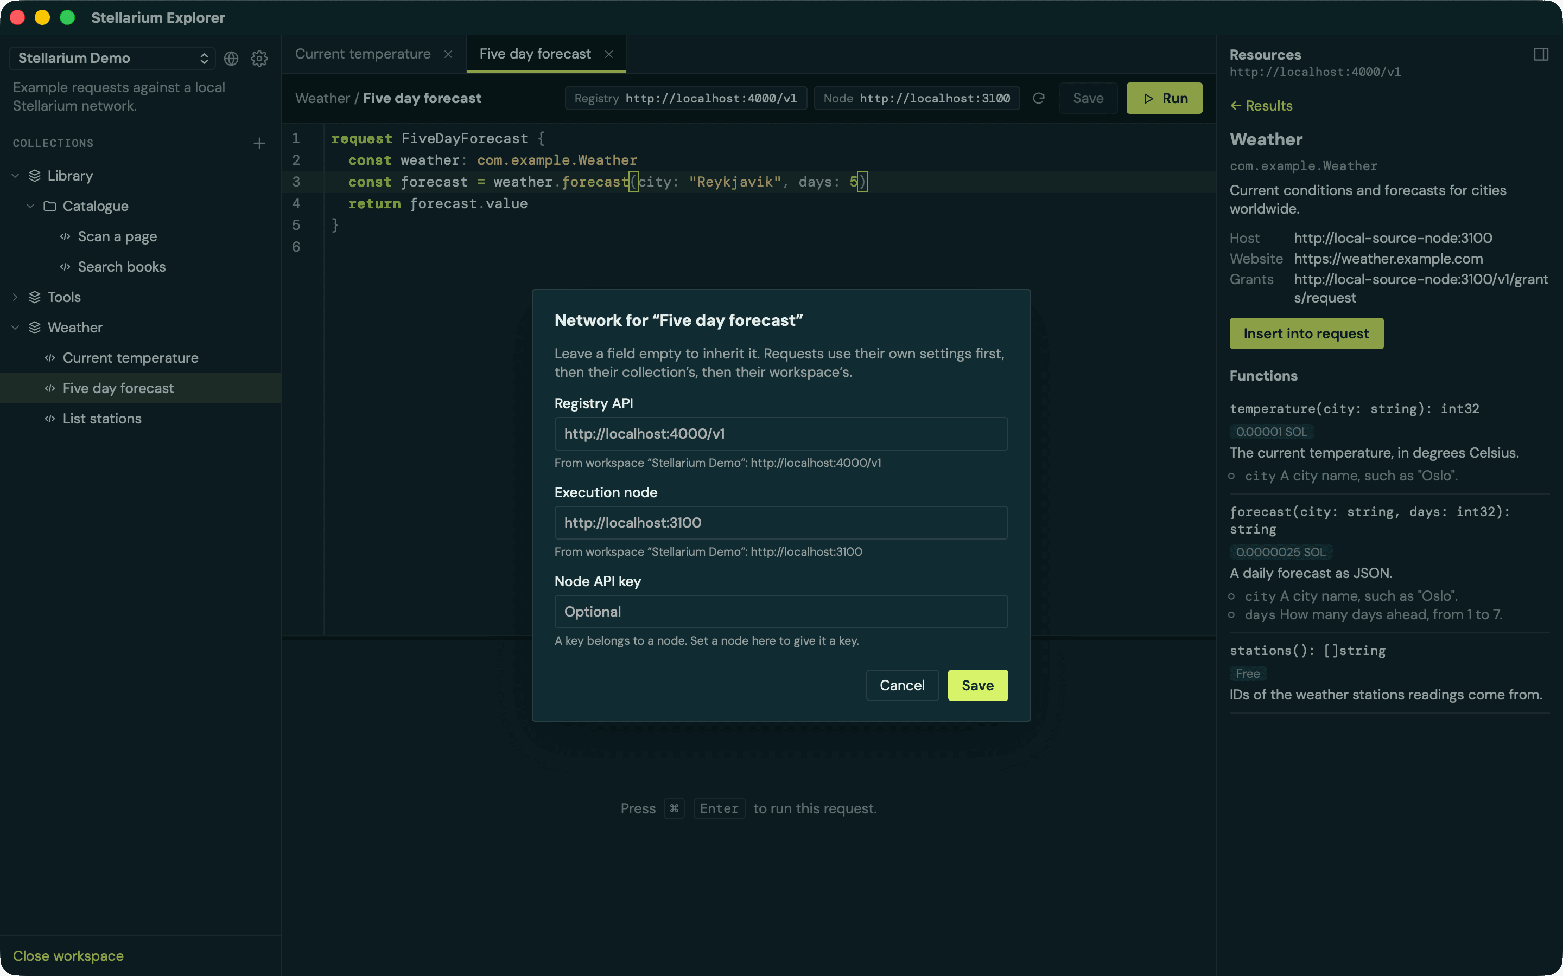Cancel the network dialog
Image resolution: width=1563 pixels, height=976 pixels.
tap(901, 685)
